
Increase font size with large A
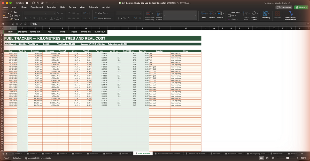tap(58, 13)
